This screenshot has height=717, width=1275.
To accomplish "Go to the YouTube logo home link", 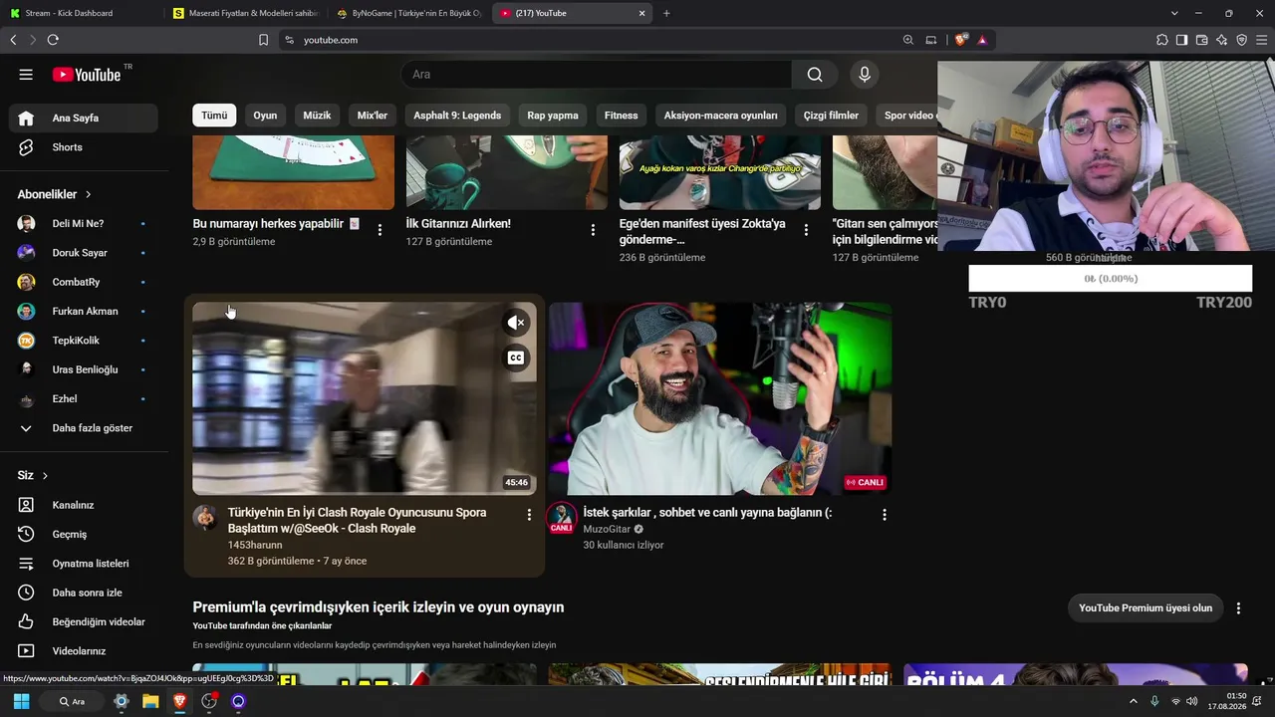I will click(87, 75).
